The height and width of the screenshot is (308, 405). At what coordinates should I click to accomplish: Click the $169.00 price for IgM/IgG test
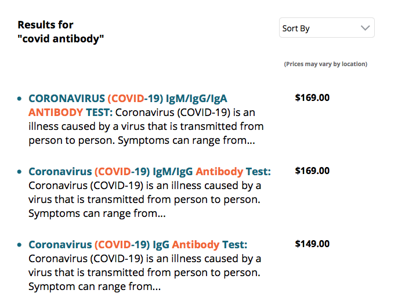point(312,171)
